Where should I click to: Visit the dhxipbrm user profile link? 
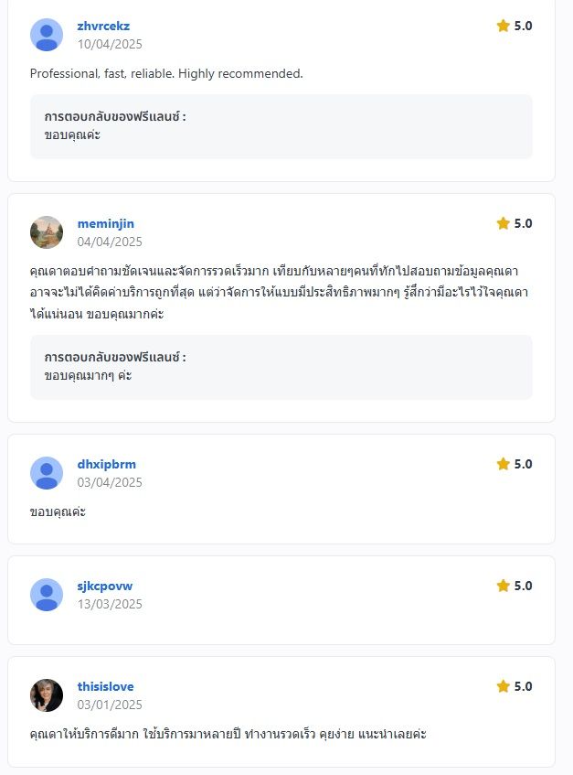106,464
